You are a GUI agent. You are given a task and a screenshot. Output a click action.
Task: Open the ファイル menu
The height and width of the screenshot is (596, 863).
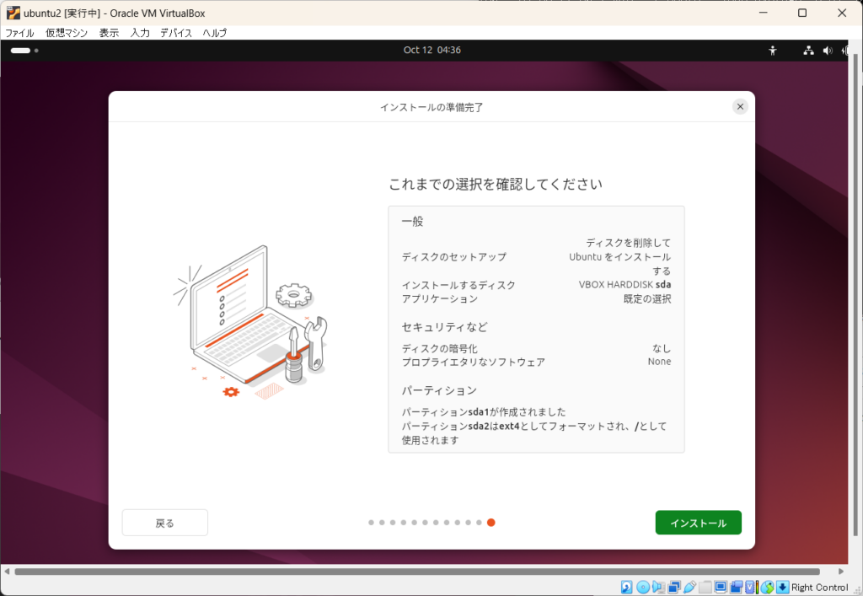click(20, 33)
